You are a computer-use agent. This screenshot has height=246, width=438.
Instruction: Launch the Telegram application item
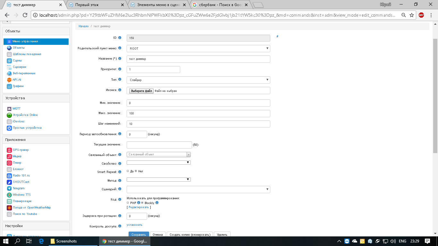(19, 188)
